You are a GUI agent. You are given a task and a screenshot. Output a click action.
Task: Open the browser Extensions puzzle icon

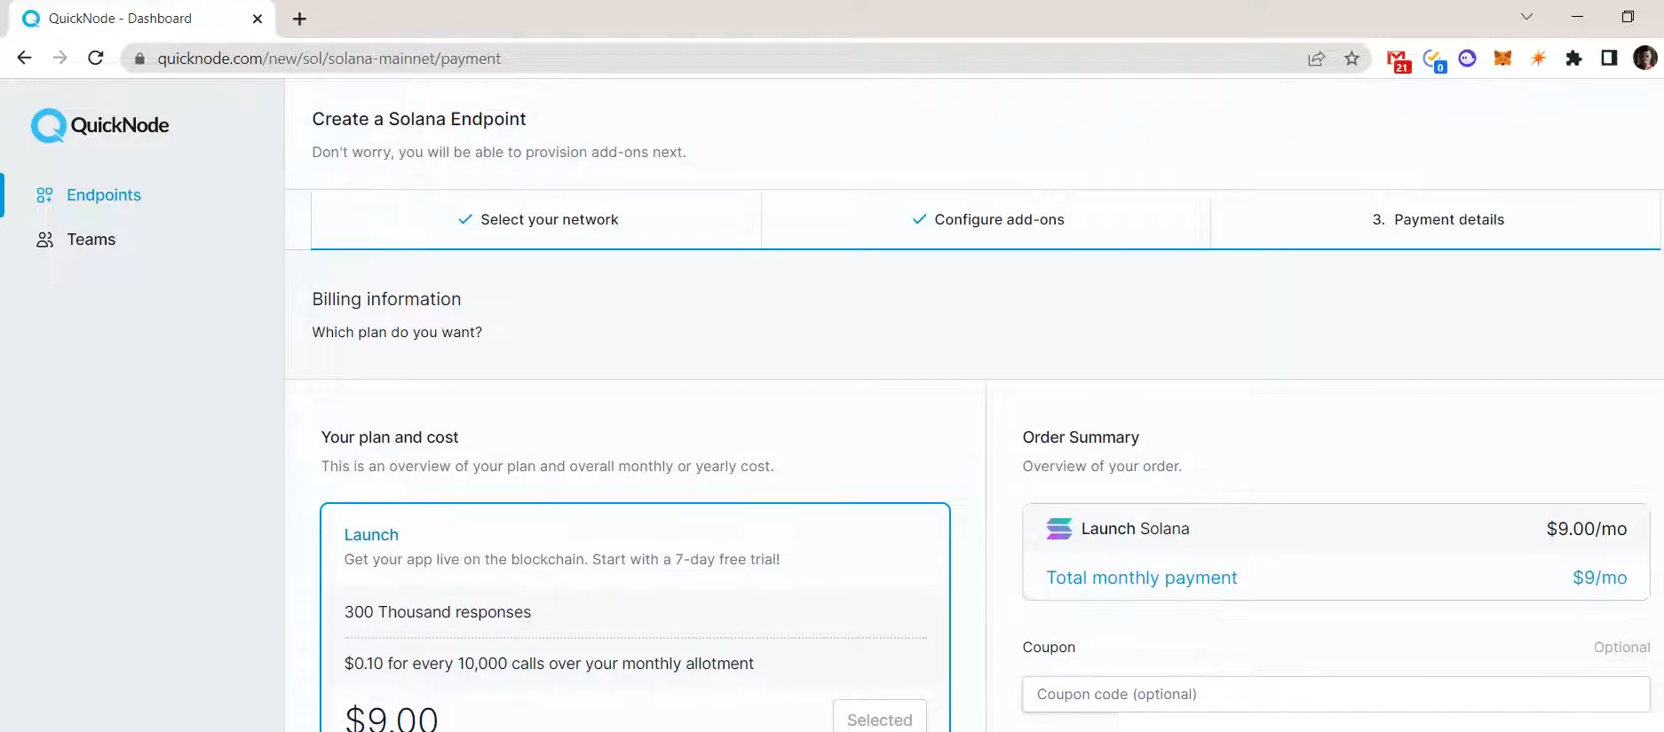(x=1573, y=59)
